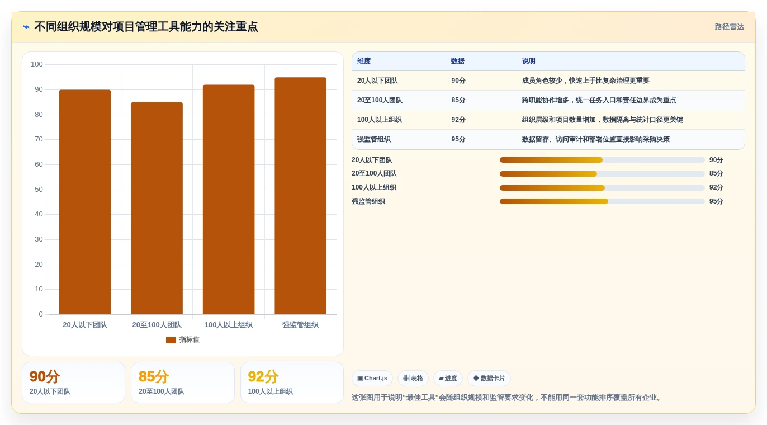767x425 pixels.
Task: Click the 20至100人团队 progress bar
Action: tap(602, 174)
